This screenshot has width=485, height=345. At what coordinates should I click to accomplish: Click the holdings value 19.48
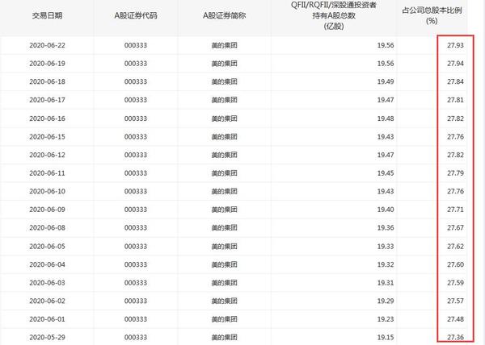[386, 118]
